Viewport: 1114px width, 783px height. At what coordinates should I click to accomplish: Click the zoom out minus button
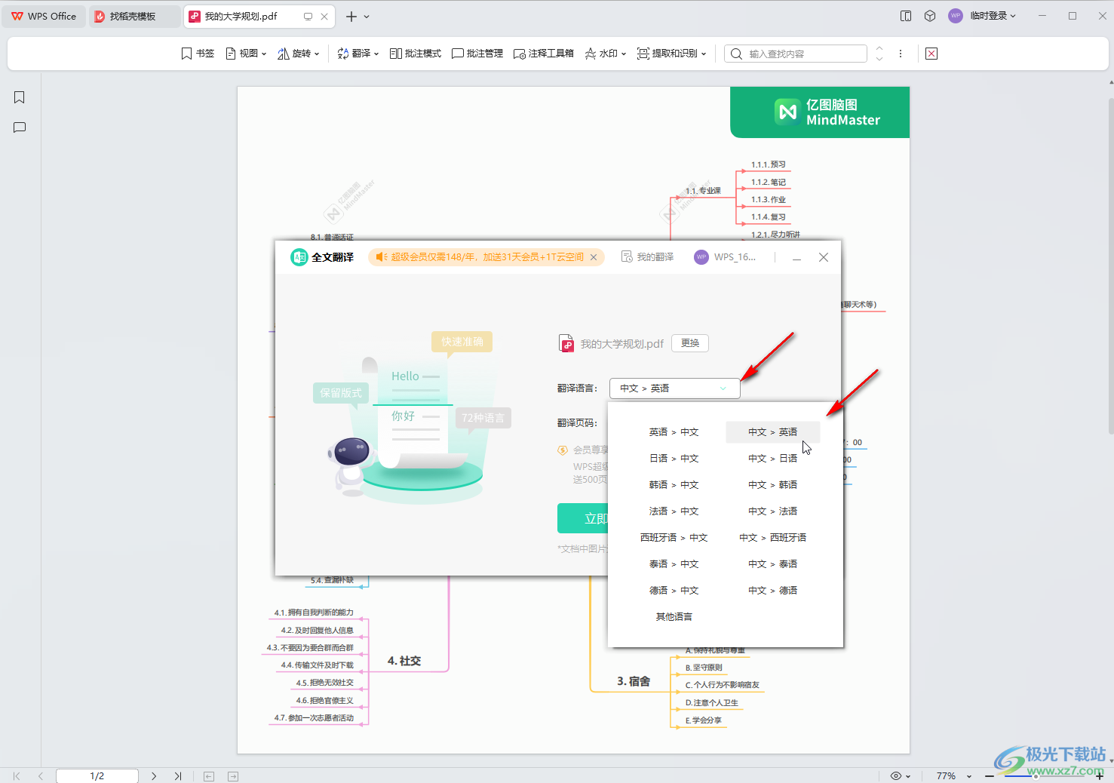click(990, 775)
